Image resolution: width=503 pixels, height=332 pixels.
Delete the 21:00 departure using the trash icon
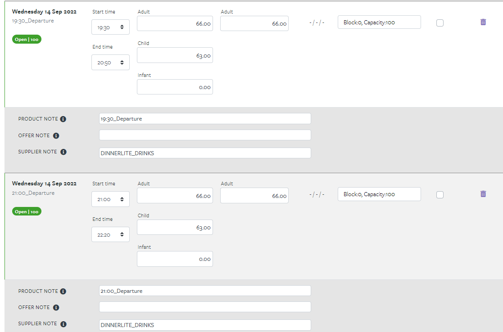click(x=483, y=194)
